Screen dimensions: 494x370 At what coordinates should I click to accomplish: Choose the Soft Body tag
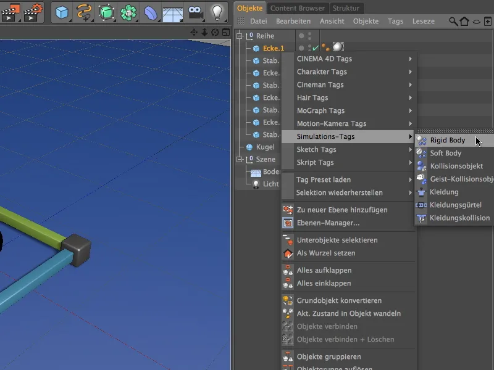pos(454,153)
